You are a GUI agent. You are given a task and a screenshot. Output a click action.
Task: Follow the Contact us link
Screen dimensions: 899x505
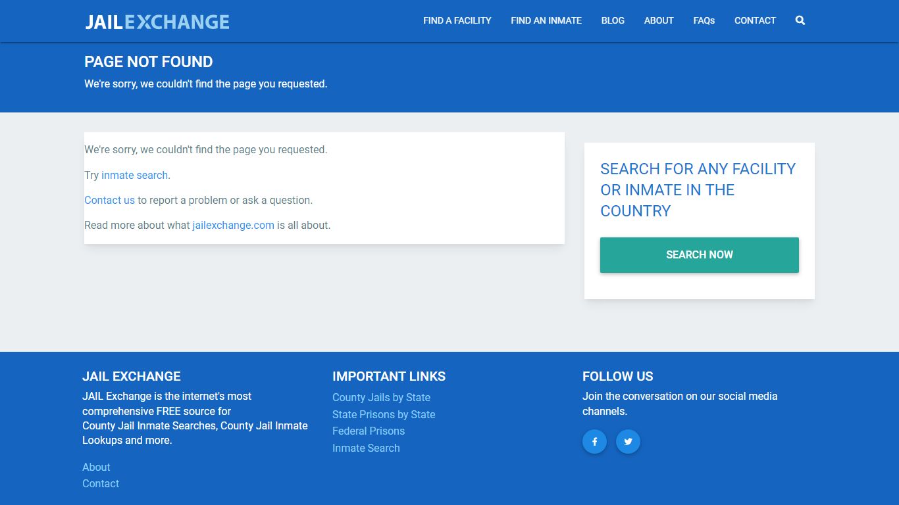click(109, 200)
